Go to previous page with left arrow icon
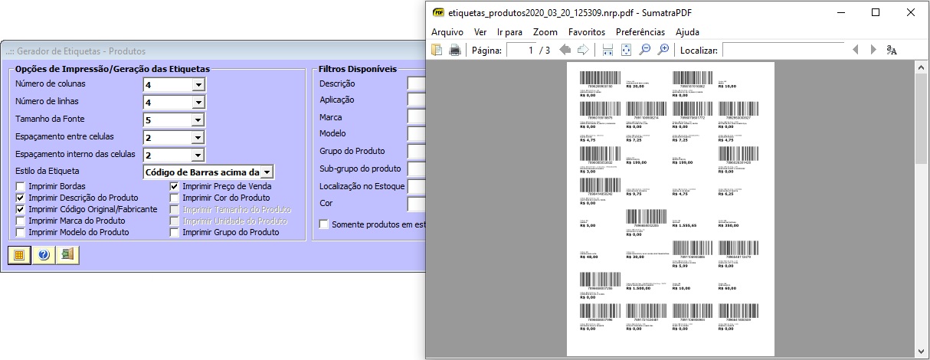The image size is (930, 360). [565, 50]
